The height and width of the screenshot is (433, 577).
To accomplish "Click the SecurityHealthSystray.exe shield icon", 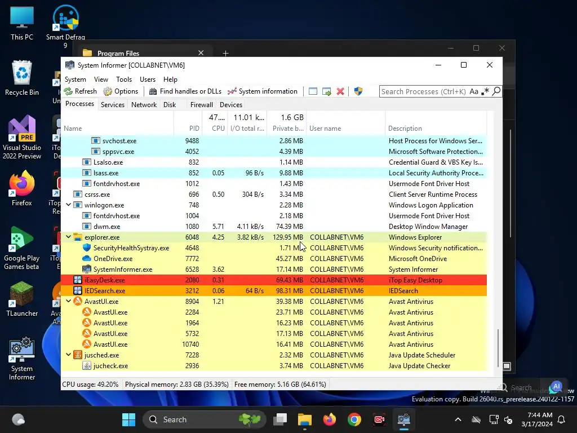I will [x=86, y=248].
